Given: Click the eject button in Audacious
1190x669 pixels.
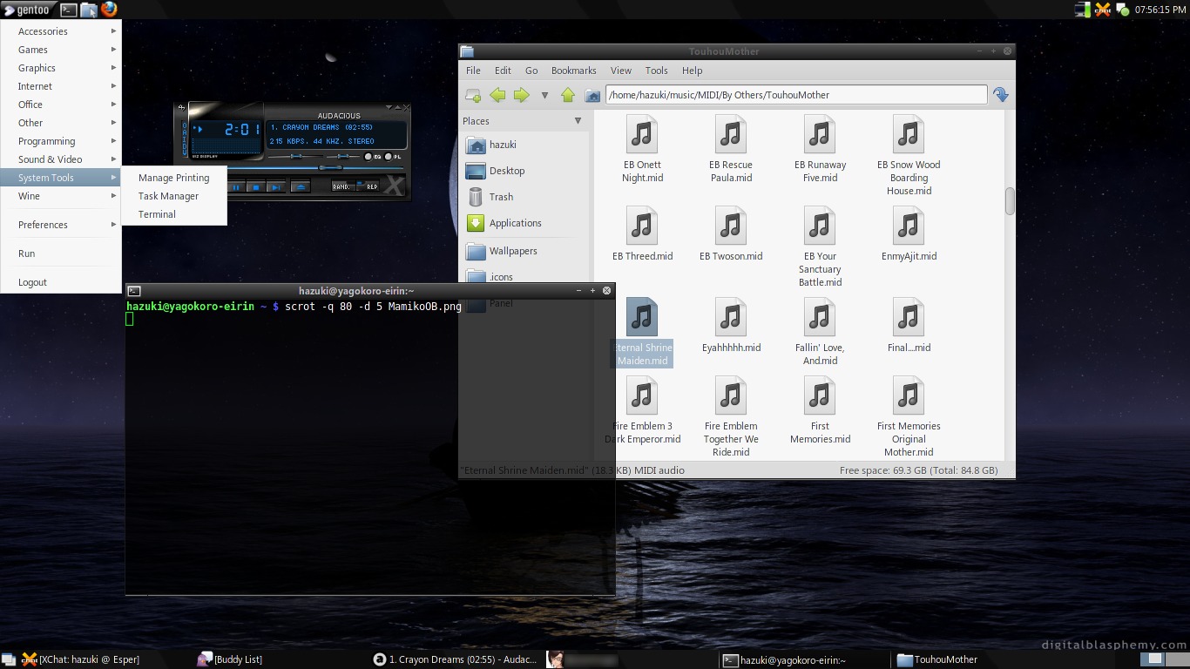Looking at the screenshot, I should pyautogui.click(x=301, y=187).
